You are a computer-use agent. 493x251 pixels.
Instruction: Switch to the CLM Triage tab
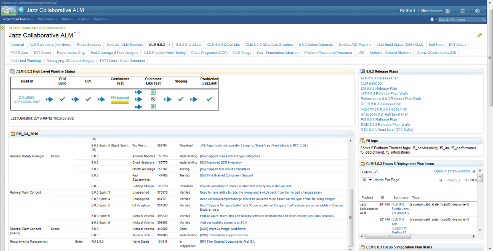coord(242,53)
